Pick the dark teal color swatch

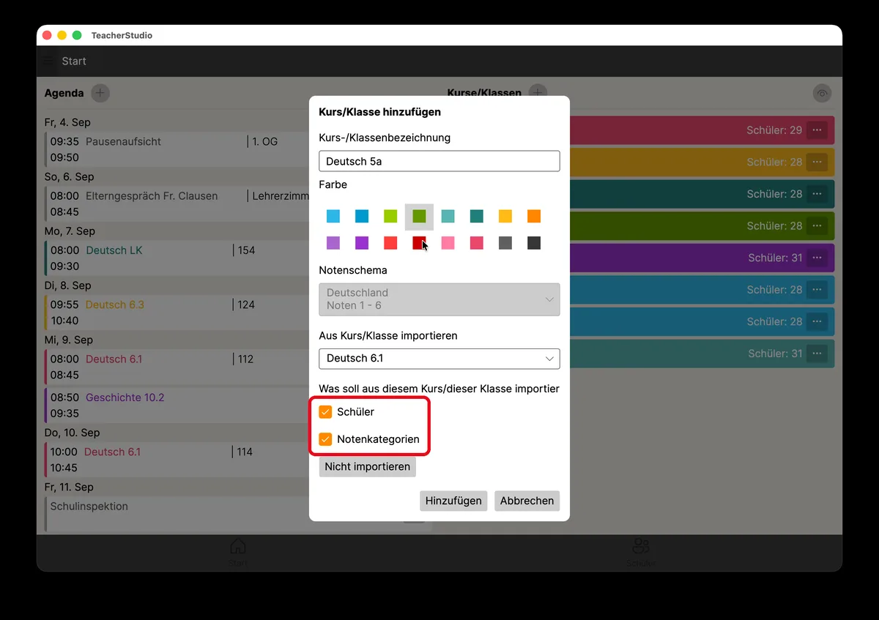[x=476, y=217]
